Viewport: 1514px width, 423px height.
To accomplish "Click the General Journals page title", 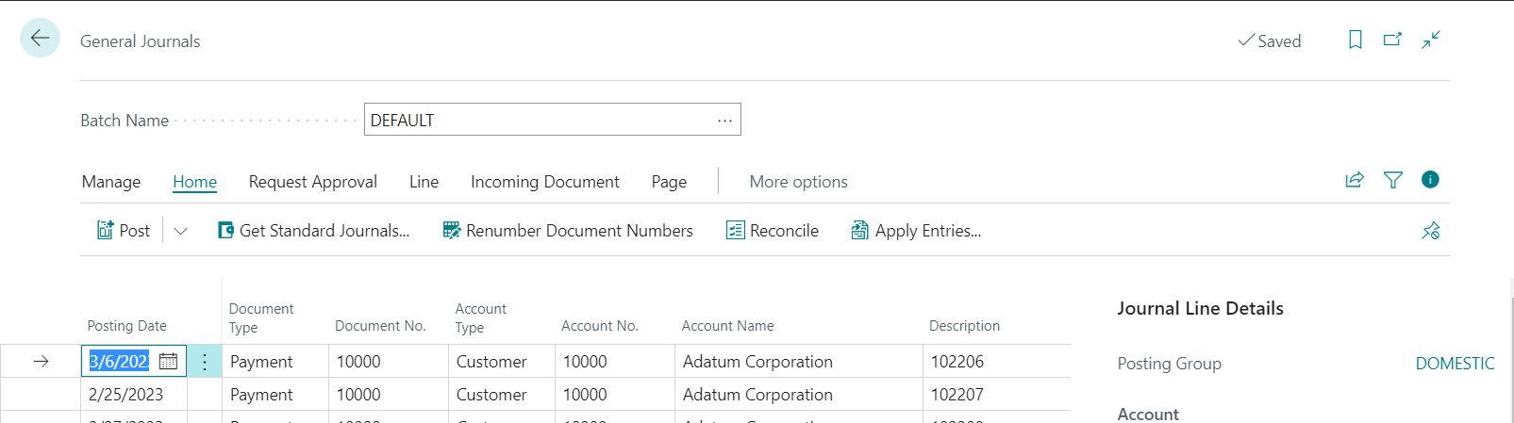I will 141,41.
